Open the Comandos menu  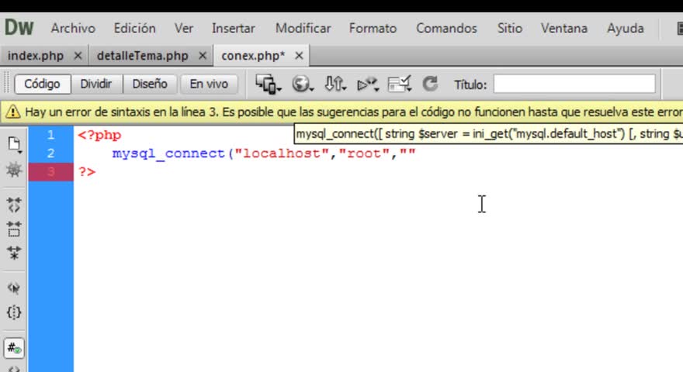tap(446, 28)
